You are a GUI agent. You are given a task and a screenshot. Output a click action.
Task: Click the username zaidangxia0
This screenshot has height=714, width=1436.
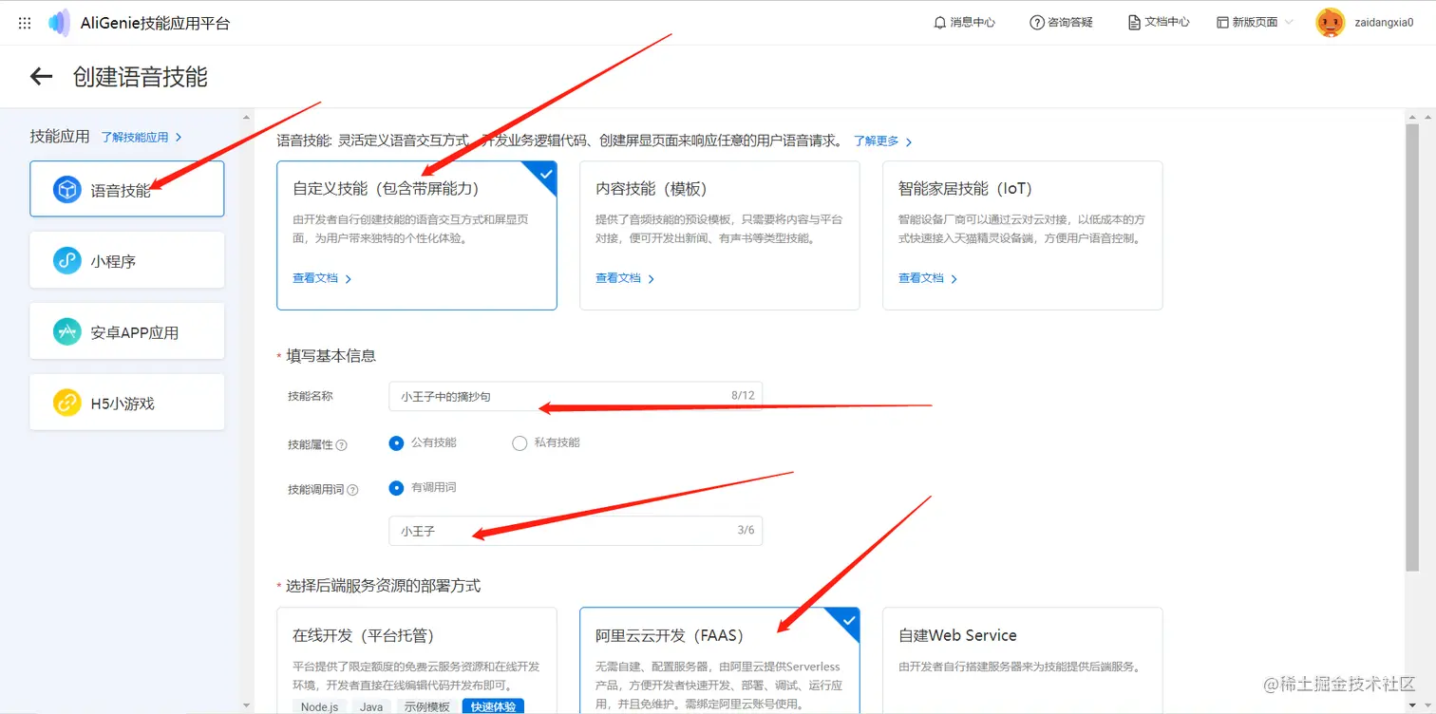(1384, 23)
